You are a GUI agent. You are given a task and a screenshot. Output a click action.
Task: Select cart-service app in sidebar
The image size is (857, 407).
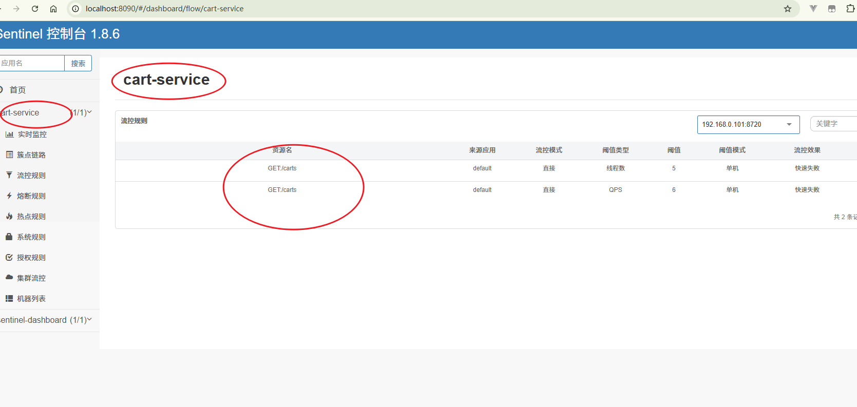[20, 112]
